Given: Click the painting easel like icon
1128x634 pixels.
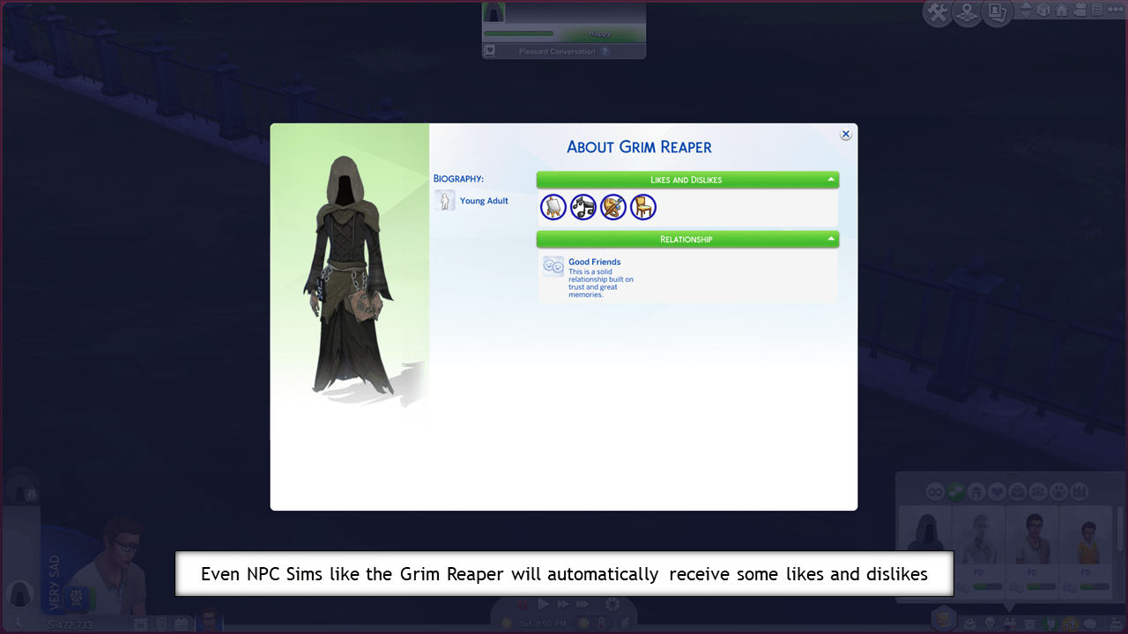Looking at the screenshot, I should tap(553, 208).
